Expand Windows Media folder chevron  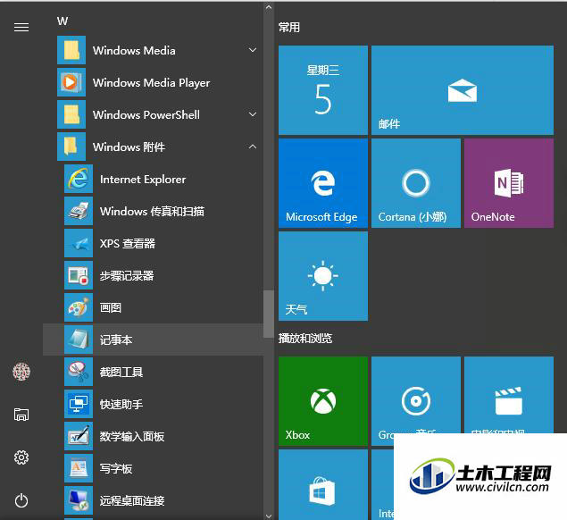(253, 50)
